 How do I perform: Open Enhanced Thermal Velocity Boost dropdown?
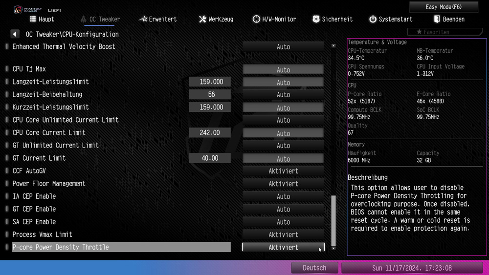(283, 47)
